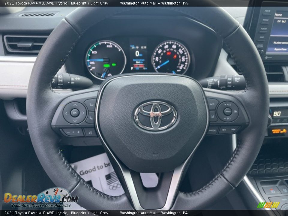Tap the bottom caption "Blueprint / Light Gray"
Screen dimensions: 288x216
click(90, 213)
